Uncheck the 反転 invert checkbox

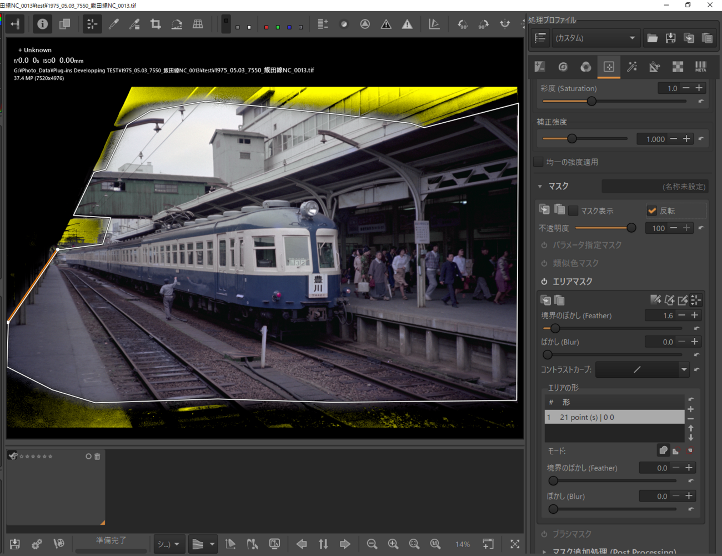click(x=652, y=211)
